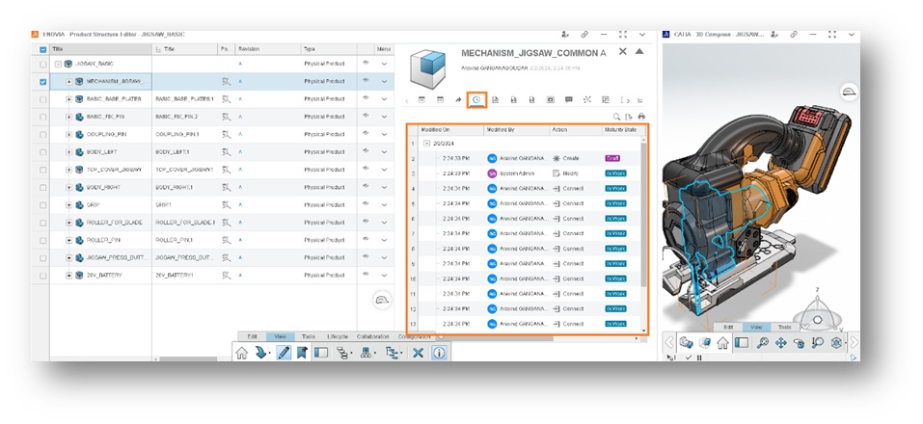Click the pause icon in CATIA status bar
This screenshot has width=923, height=424.
700,357
